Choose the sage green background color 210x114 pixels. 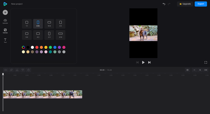(55, 52)
